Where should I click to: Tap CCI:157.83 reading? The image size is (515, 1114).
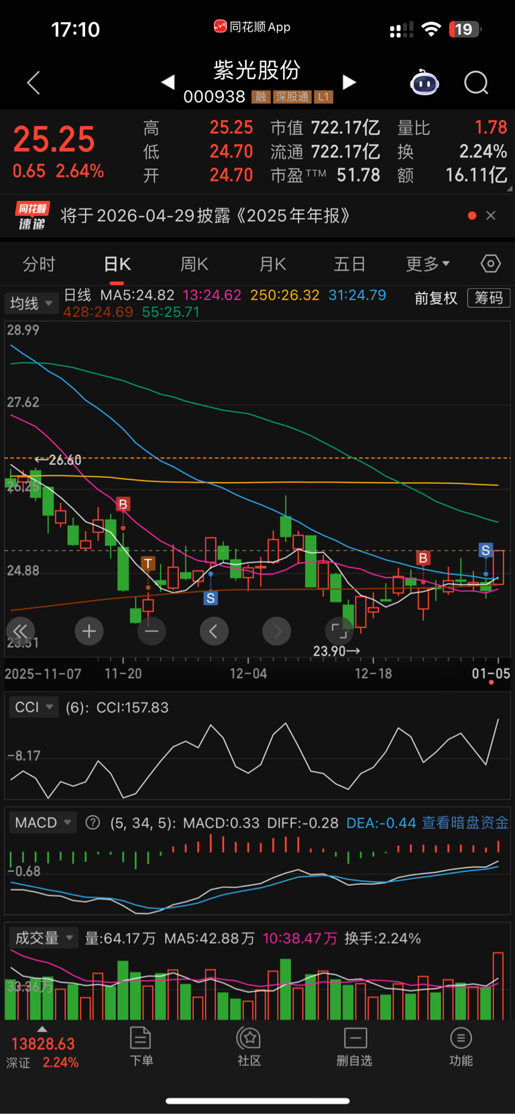(132, 707)
